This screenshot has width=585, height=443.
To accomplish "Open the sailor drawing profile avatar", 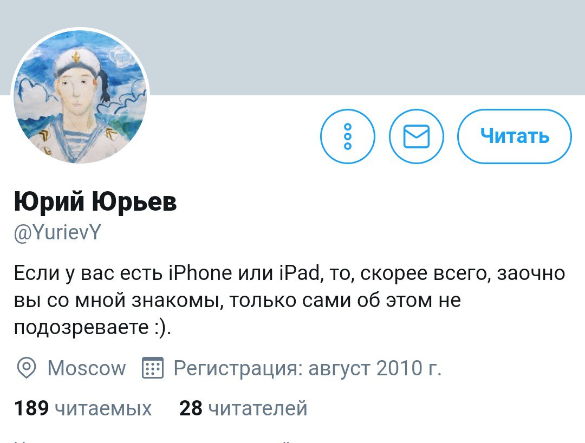I will (80, 96).
